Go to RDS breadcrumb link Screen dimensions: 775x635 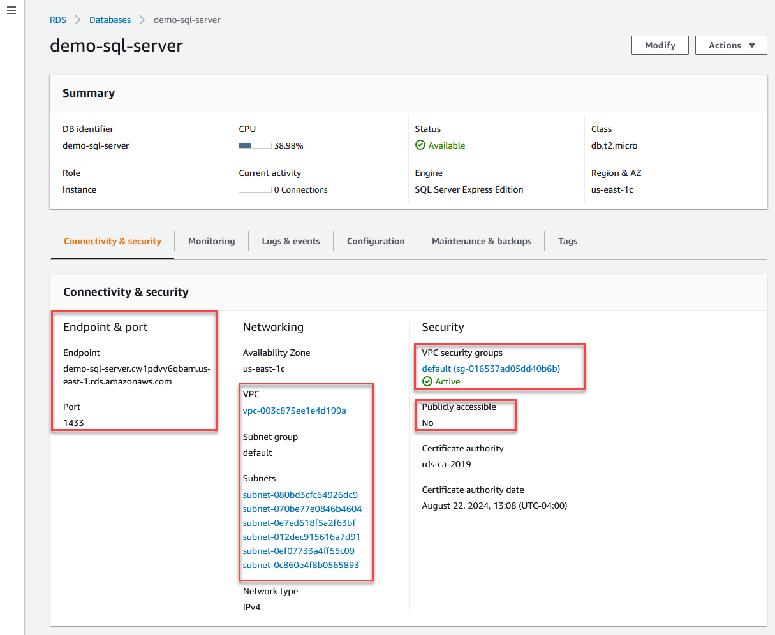58,20
